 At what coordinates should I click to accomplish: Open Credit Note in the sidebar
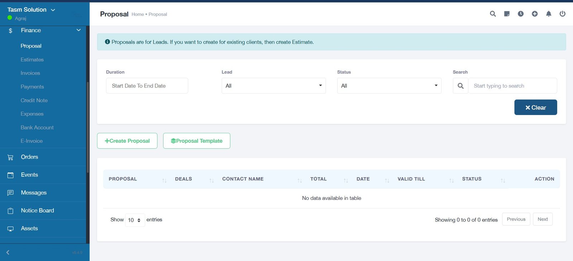34,100
